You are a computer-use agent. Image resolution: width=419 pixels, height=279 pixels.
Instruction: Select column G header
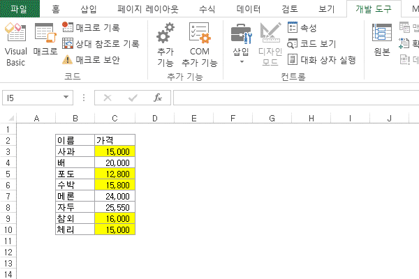coord(272,119)
